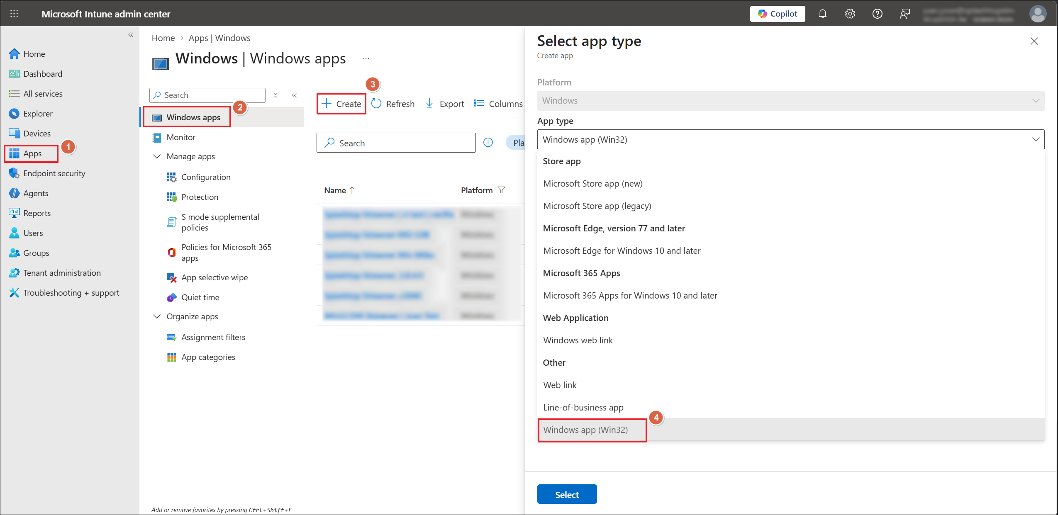Open App categories
This screenshot has height=515, width=1058.
tap(201, 357)
